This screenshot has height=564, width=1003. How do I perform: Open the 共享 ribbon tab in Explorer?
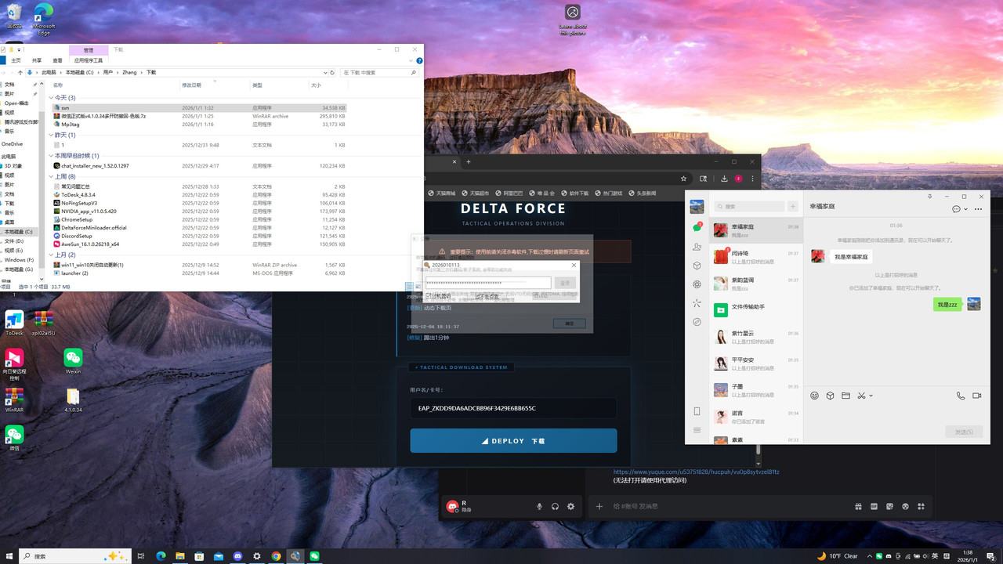(x=37, y=60)
